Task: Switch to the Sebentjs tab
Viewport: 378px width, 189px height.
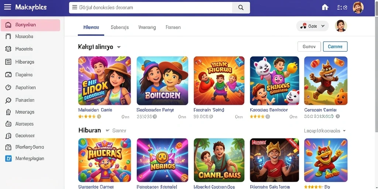Action: [x=120, y=27]
